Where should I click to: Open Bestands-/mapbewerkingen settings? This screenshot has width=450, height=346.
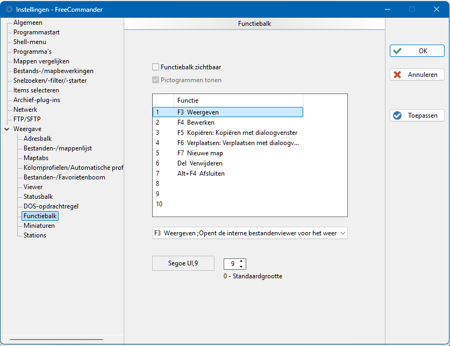click(x=53, y=71)
